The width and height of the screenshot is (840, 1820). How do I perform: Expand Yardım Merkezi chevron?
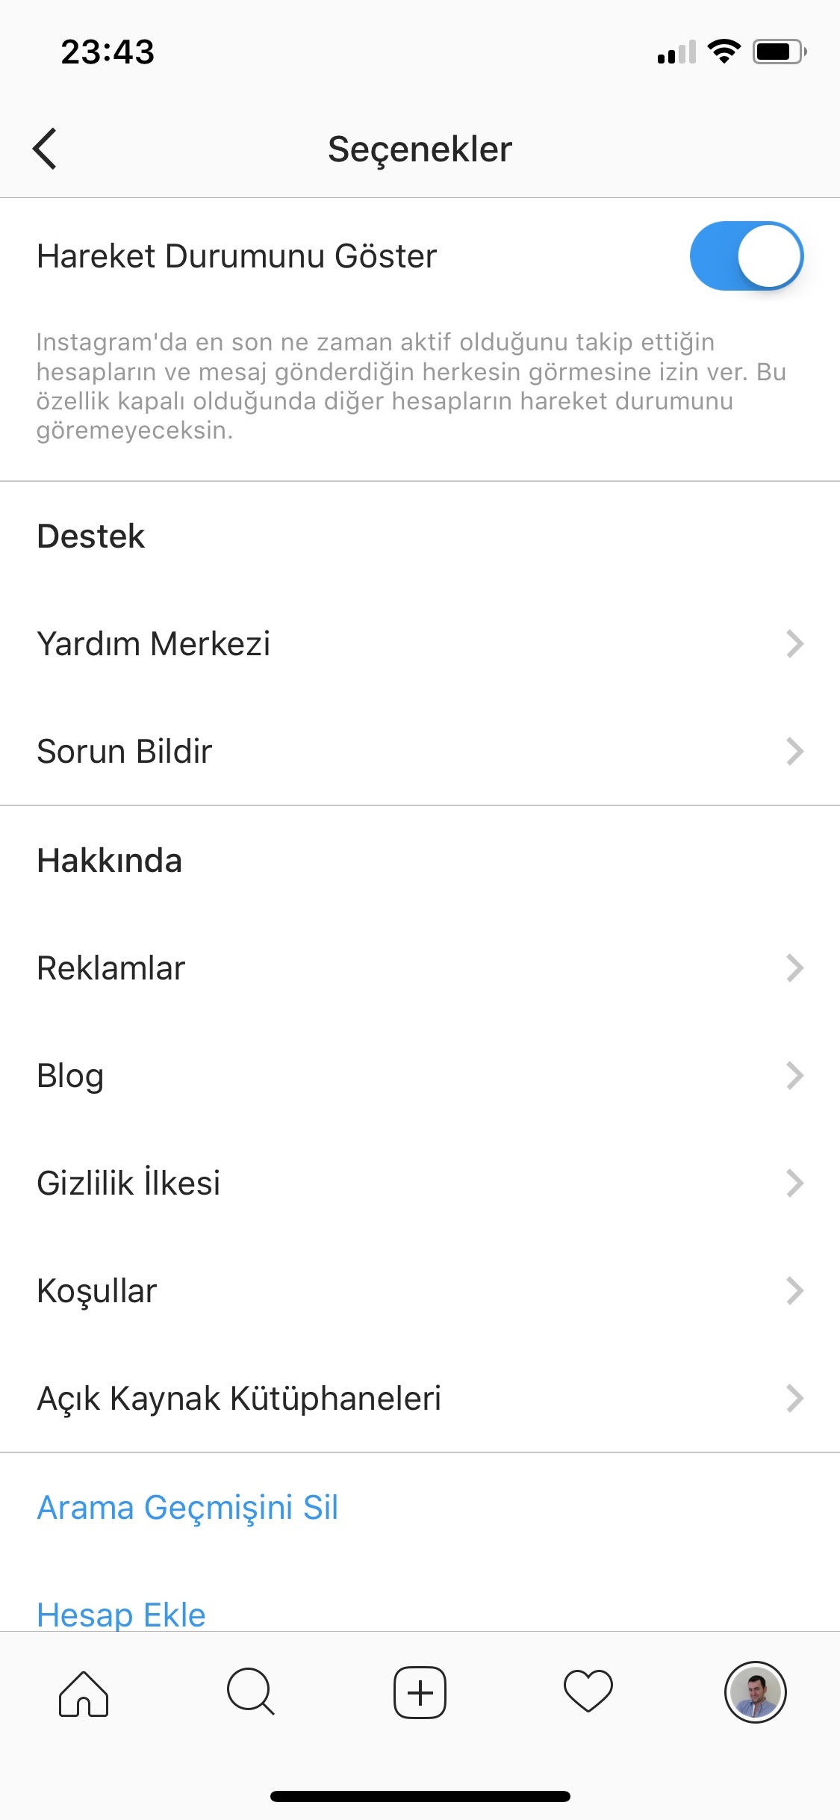(x=794, y=643)
